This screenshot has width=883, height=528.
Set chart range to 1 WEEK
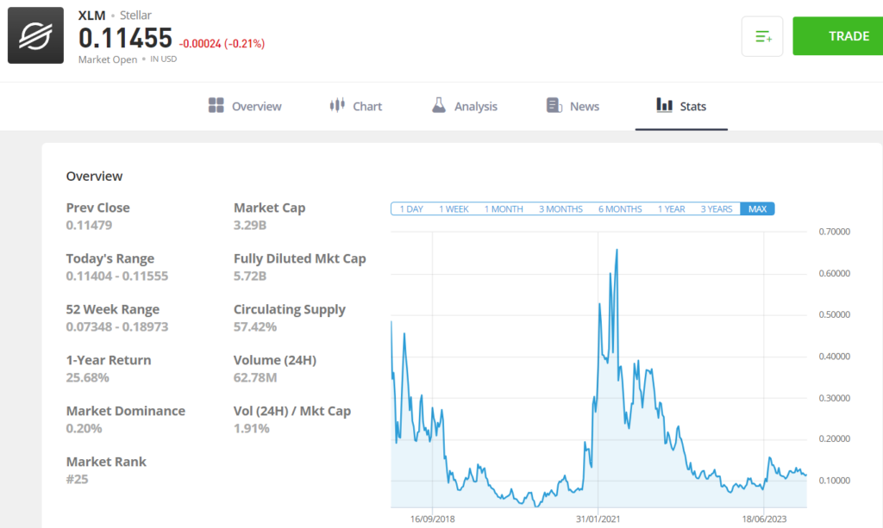coord(454,209)
